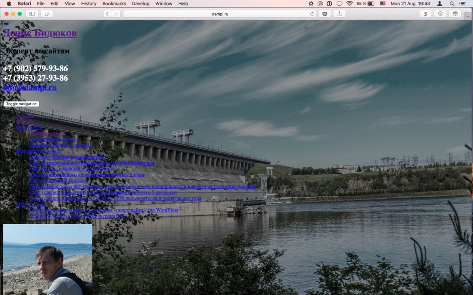Viewport: 473px width, 295px height.
Task: Open the Safari menu
Action: (24, 4)
